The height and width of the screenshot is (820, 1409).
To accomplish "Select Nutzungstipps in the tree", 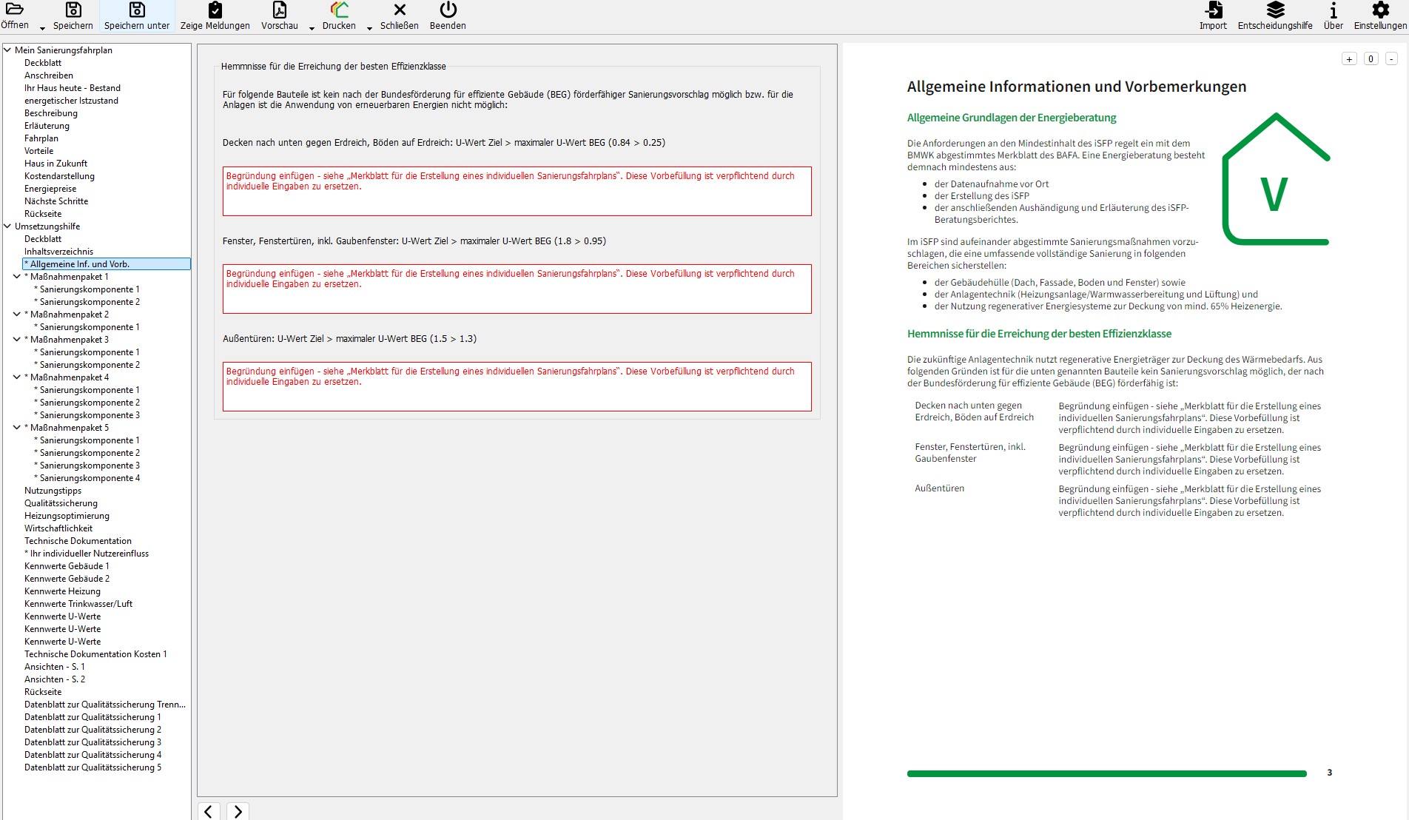I will tap(53, 491).
